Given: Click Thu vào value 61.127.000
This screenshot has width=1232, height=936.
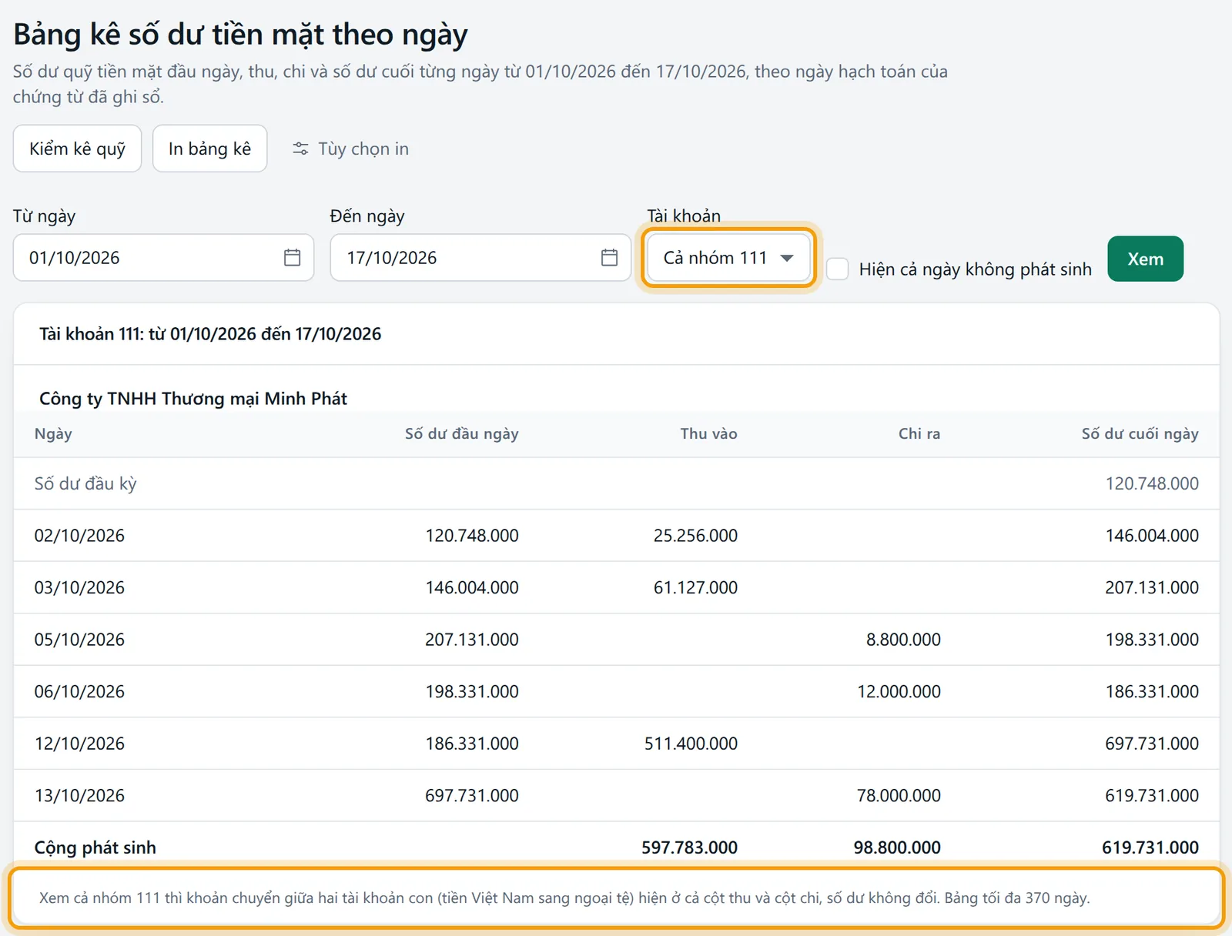Looking at the screenshot, I should click(x=695, y=588).
